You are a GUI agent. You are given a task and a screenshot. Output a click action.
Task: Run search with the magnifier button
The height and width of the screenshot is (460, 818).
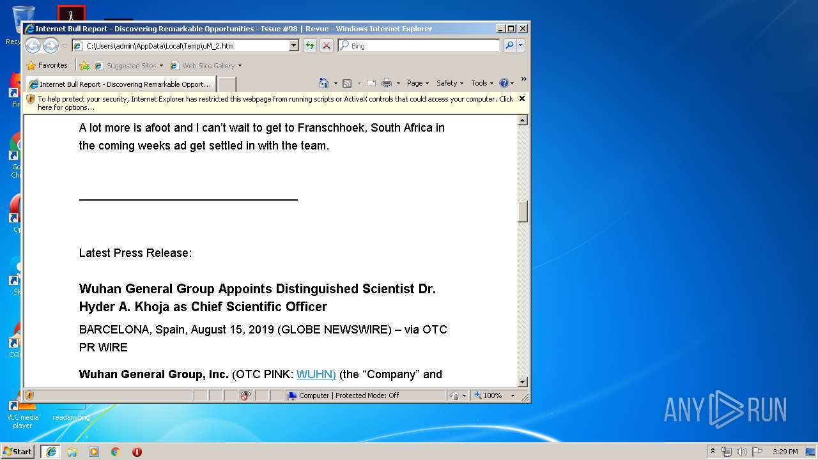pyautogui.click(x=509, y=46)
